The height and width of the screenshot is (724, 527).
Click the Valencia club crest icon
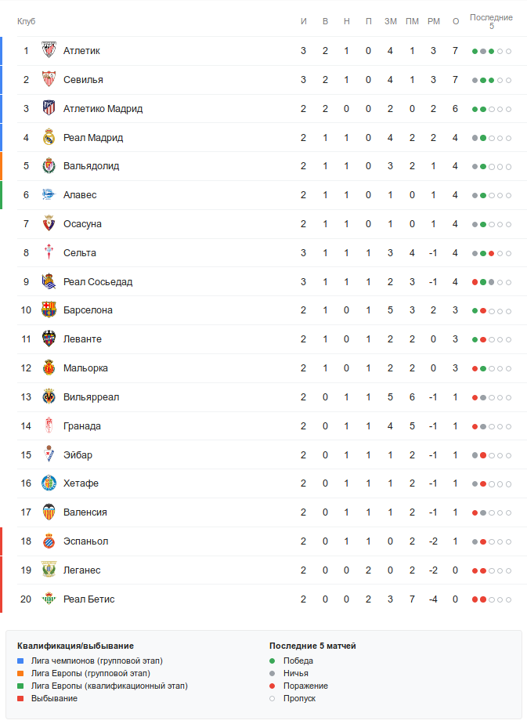point(49,512)
